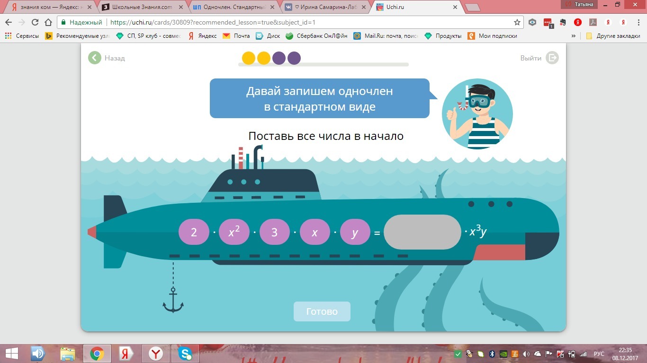The width and height of the screenshot is (647, 363).
Task: Open Skype from the taskbar
Action: (185, 354)
